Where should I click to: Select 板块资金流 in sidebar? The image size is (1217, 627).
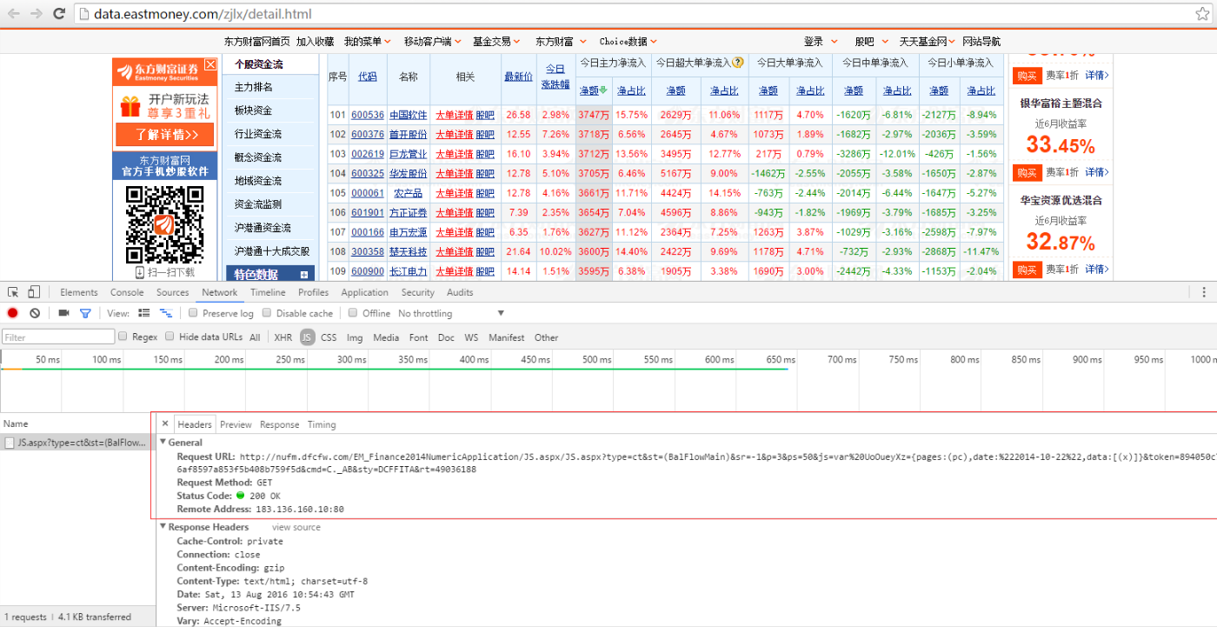(254, 110)
